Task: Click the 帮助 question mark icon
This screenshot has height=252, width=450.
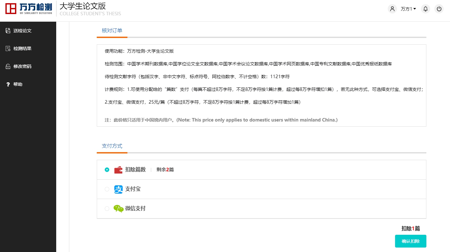Action: (8, 85)
